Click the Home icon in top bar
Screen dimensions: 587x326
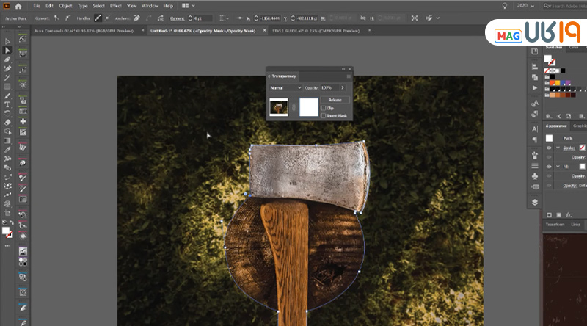click(x=18, y=6)
